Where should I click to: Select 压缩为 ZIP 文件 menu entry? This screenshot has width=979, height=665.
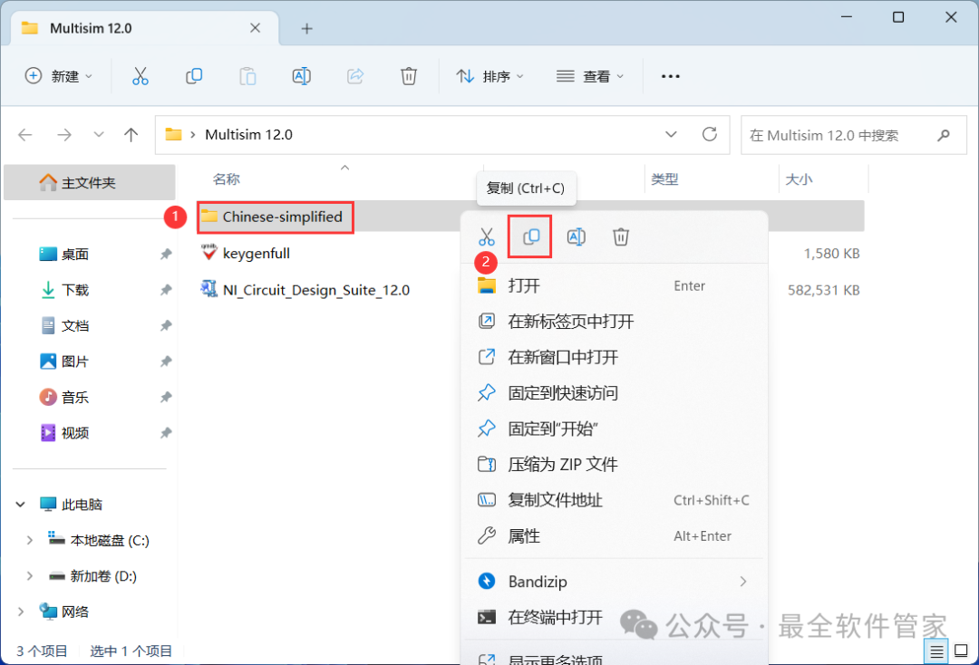click(562, 465)
